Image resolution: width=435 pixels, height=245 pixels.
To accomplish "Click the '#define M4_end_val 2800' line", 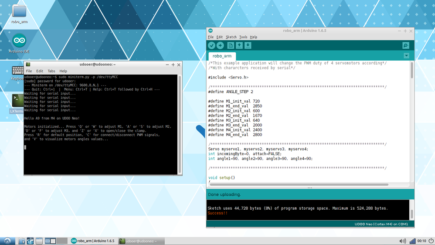I will [235, 135].
